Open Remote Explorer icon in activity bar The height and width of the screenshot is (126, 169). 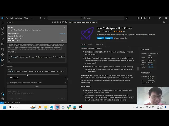click(3, 49)
